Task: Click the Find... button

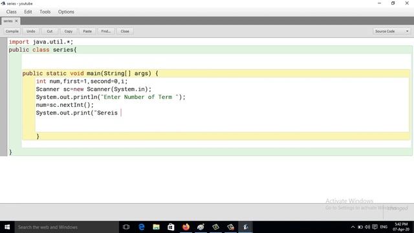Action: pos(106,31)
